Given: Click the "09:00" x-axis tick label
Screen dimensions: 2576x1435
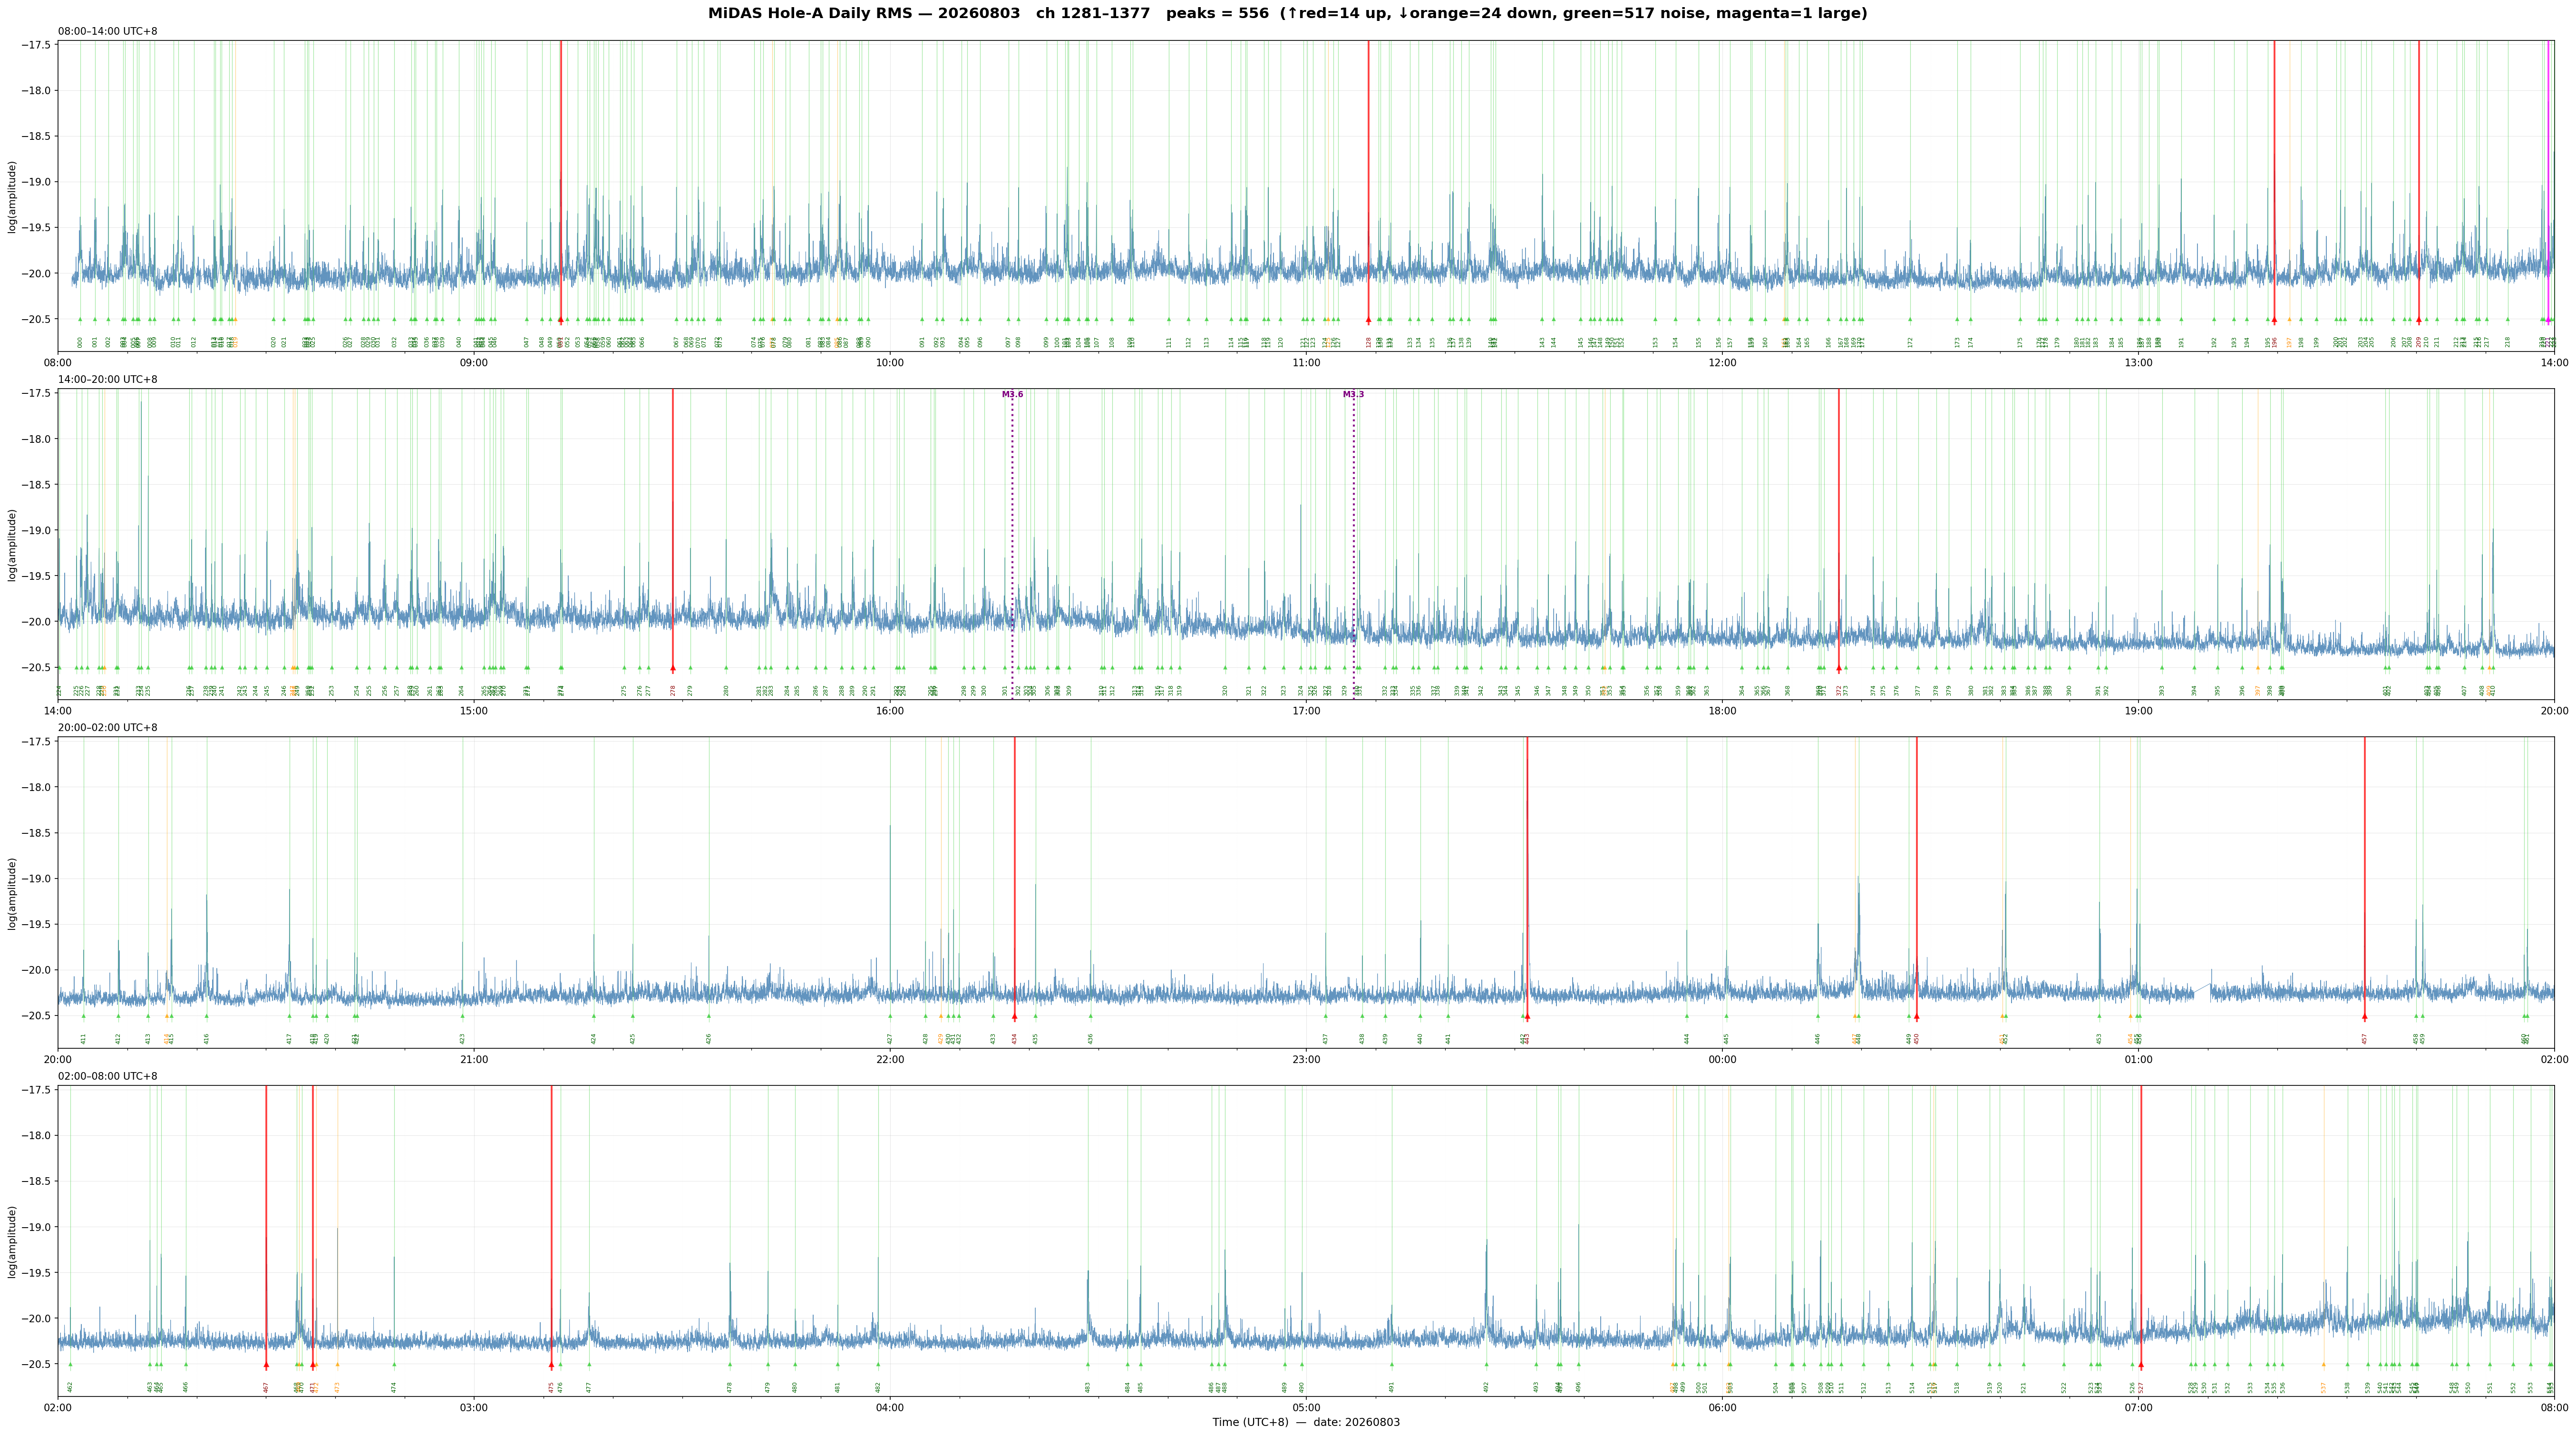Looking at the screenshot, I should [x=474, y=363].
